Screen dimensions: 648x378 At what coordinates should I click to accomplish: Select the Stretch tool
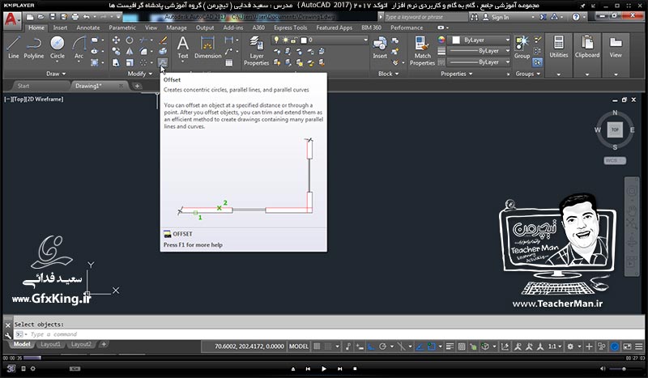pyautogui.click(x=116, y=62)
